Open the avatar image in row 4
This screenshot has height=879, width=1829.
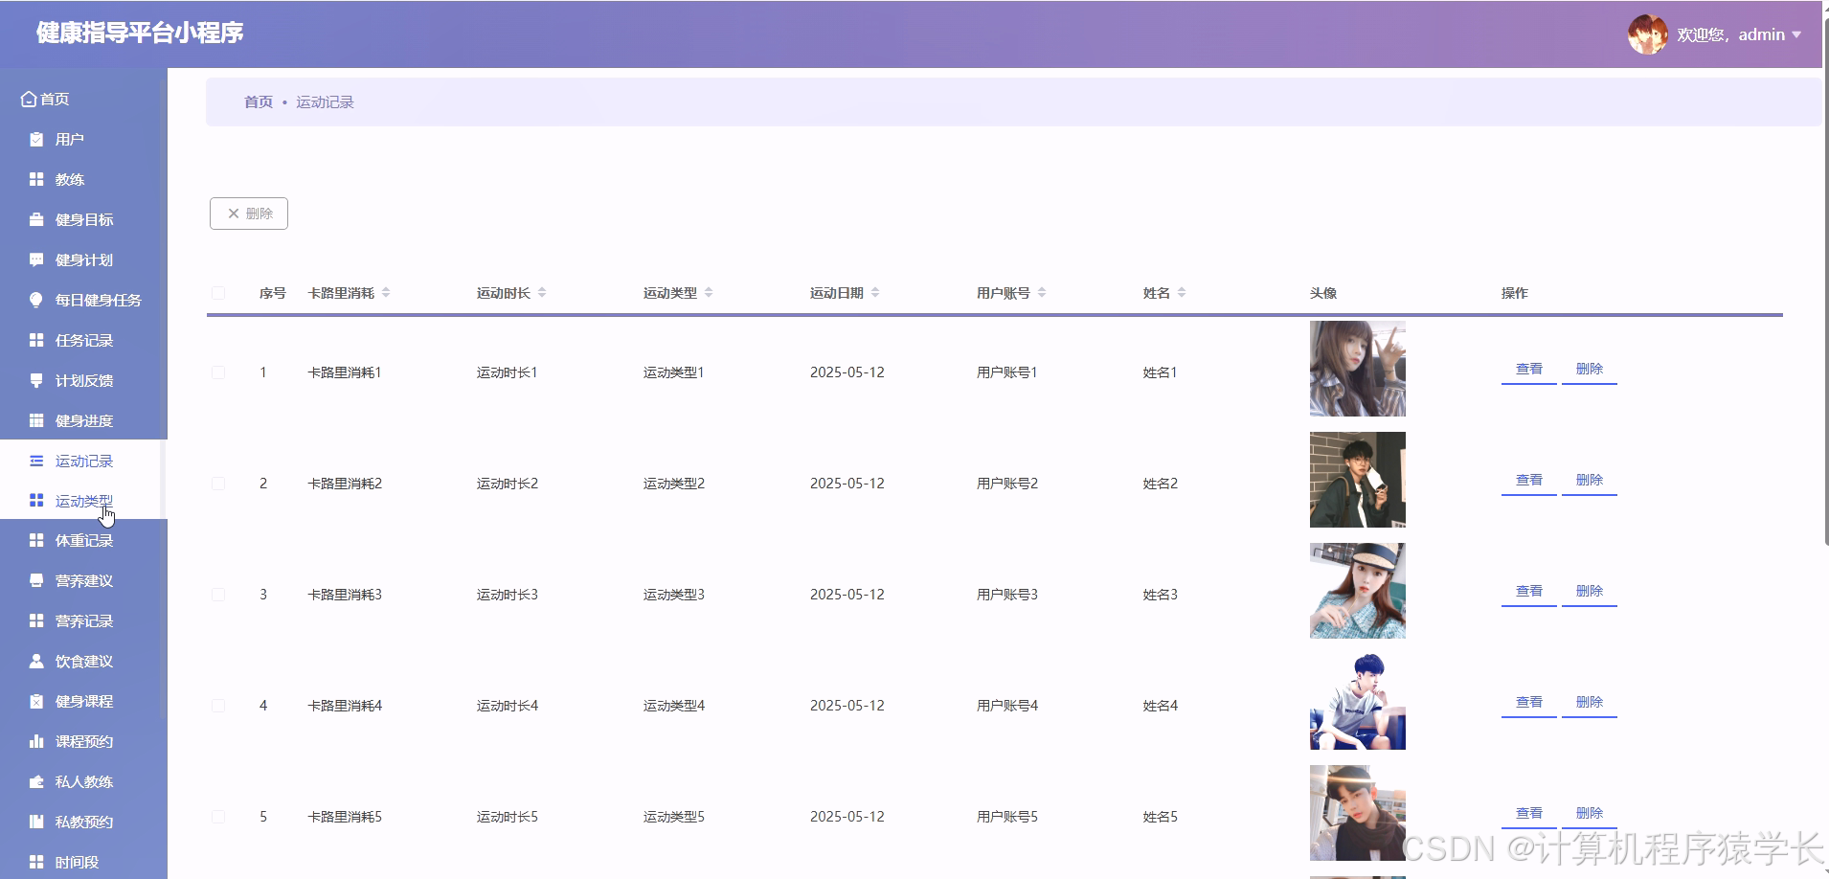click(x=1357, y=701)
